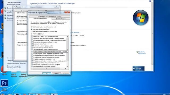The width and height of the screenshot is (170, 95).
Task: Click the Применить button
Action: (66, 74)
